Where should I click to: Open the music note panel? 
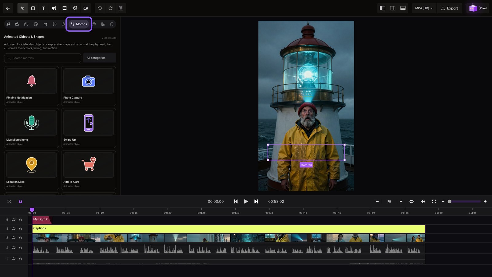tap(8, 24)
